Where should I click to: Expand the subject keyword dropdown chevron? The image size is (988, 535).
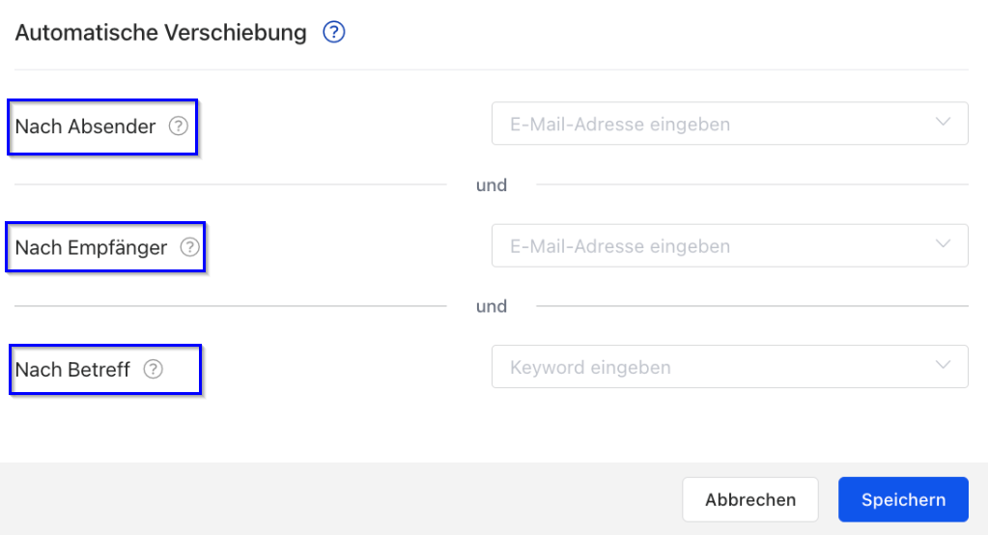pyautogui.click(x=944, y=366)
